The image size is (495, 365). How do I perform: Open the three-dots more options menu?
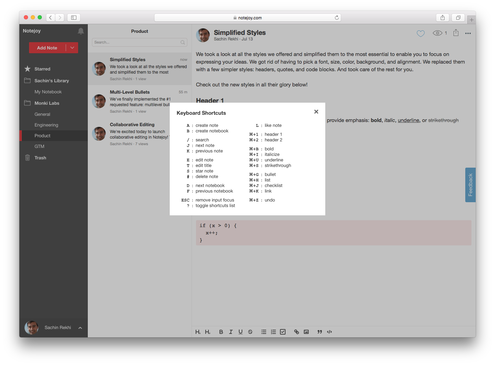tap(468, 34)
